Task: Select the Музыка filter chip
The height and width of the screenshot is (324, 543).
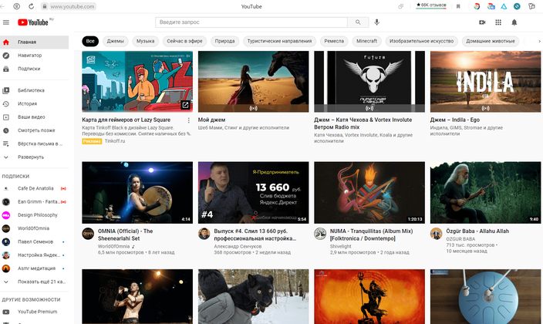Action: (146, 41)
